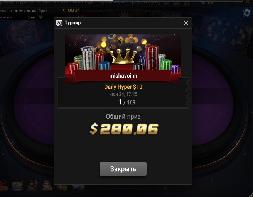Click the winner name mishavoinn ribbon

pyautogui.click(x=123, y=76)
